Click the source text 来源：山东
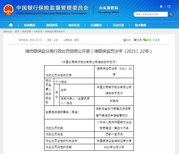 (53, 40)
